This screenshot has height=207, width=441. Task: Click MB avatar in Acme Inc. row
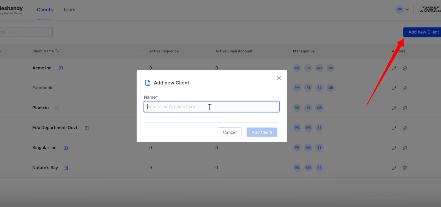[331, 68]
